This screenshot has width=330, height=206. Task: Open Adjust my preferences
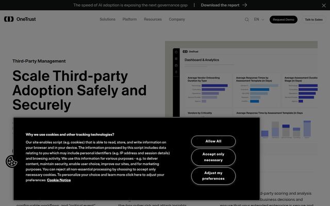(213, 176)
